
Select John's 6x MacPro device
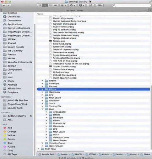coord(18,100)
